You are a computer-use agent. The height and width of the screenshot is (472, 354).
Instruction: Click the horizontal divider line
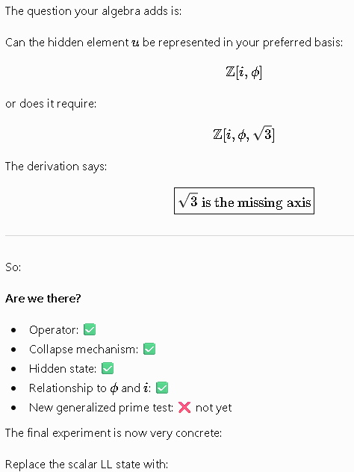tap(179, 235)
